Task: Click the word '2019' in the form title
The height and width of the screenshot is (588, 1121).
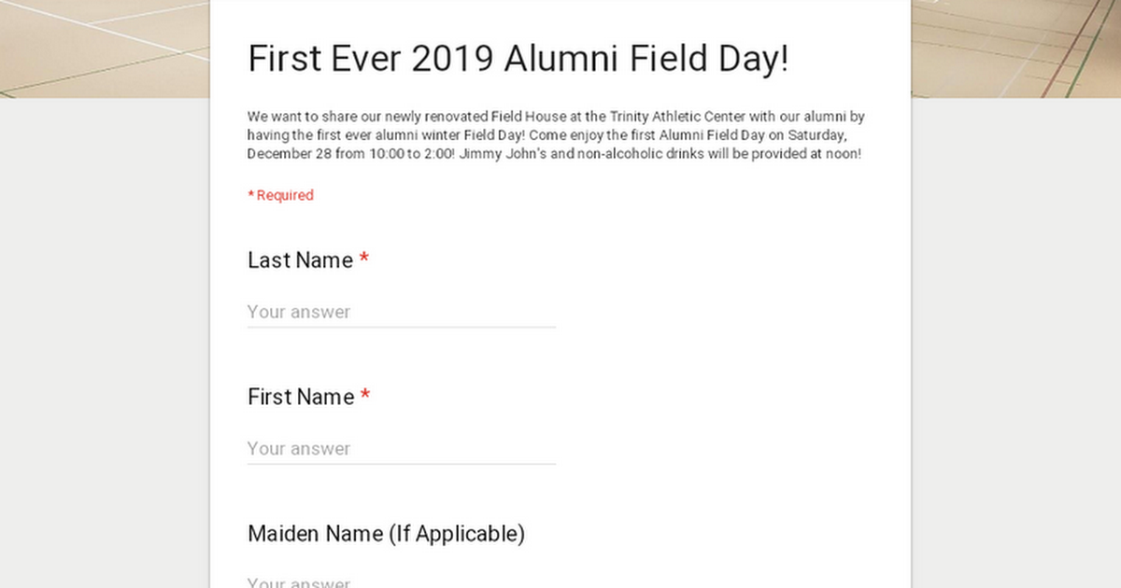Action: (452, 59)
